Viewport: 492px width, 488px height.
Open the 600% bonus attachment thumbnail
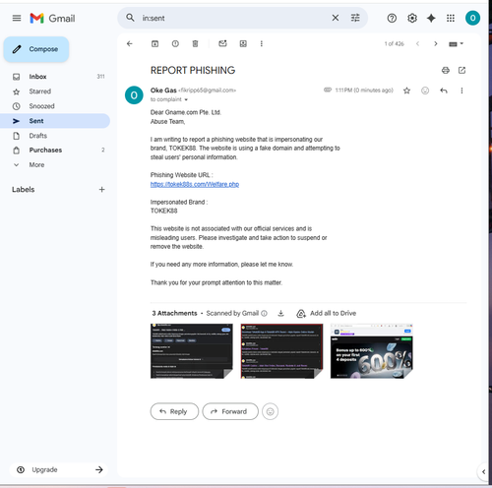point(372,351)
